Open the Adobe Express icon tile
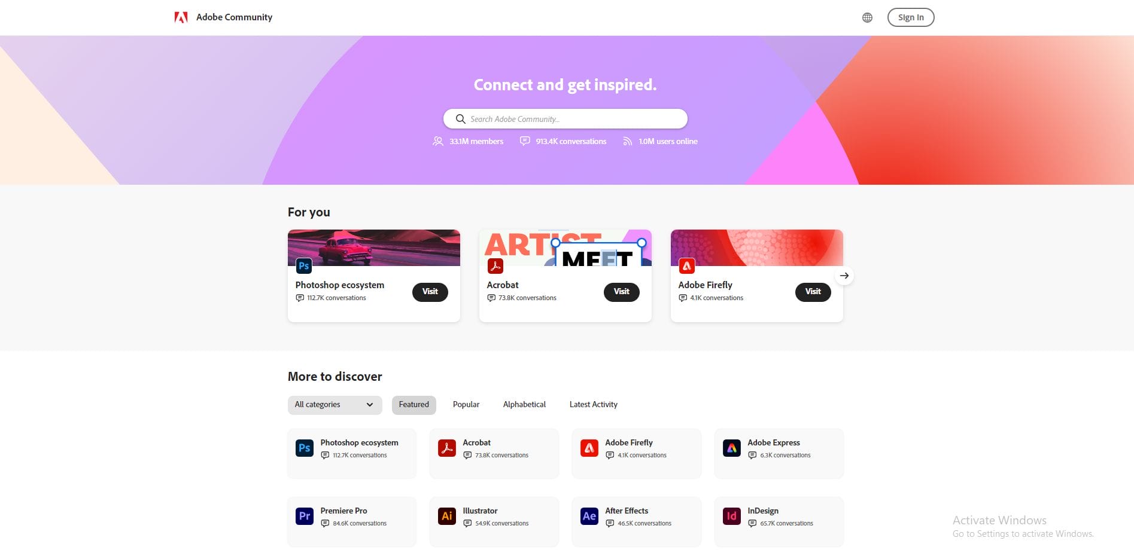Viewport: 1134px width, 556px height. 732,448
